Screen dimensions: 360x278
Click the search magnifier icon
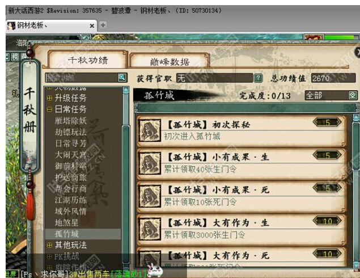point(122,77)
